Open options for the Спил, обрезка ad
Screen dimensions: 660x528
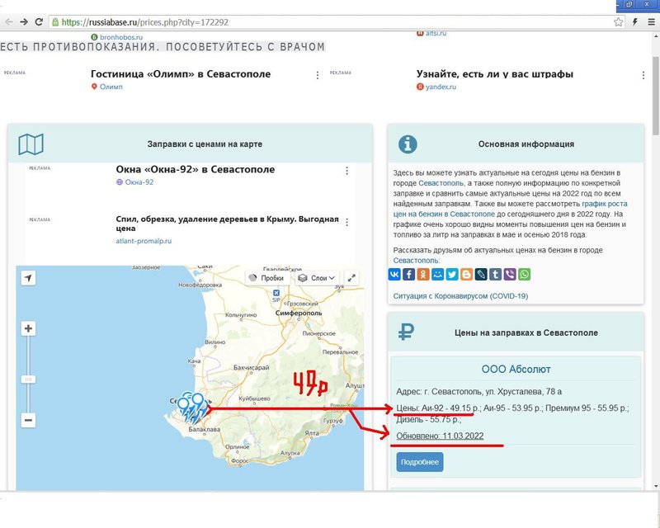[346, 222]
